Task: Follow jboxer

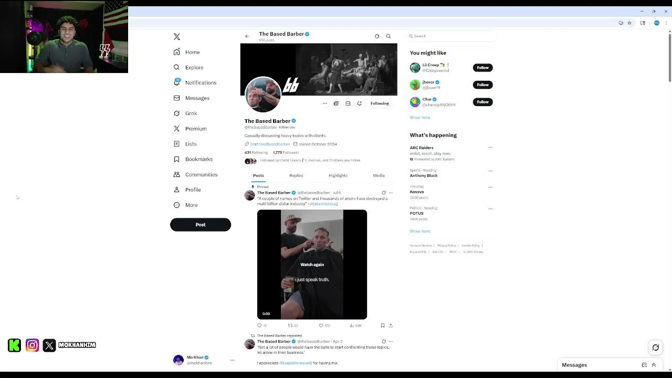Action: (482, 85)
